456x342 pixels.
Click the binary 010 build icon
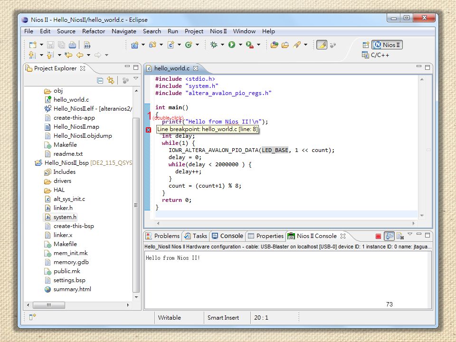[87, 45]
